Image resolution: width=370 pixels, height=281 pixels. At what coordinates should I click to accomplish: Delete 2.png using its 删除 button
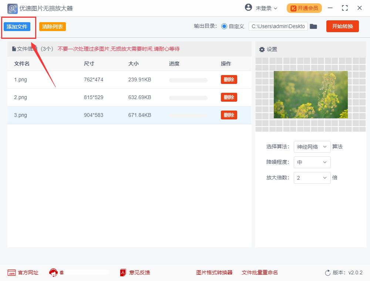(229, 97)
